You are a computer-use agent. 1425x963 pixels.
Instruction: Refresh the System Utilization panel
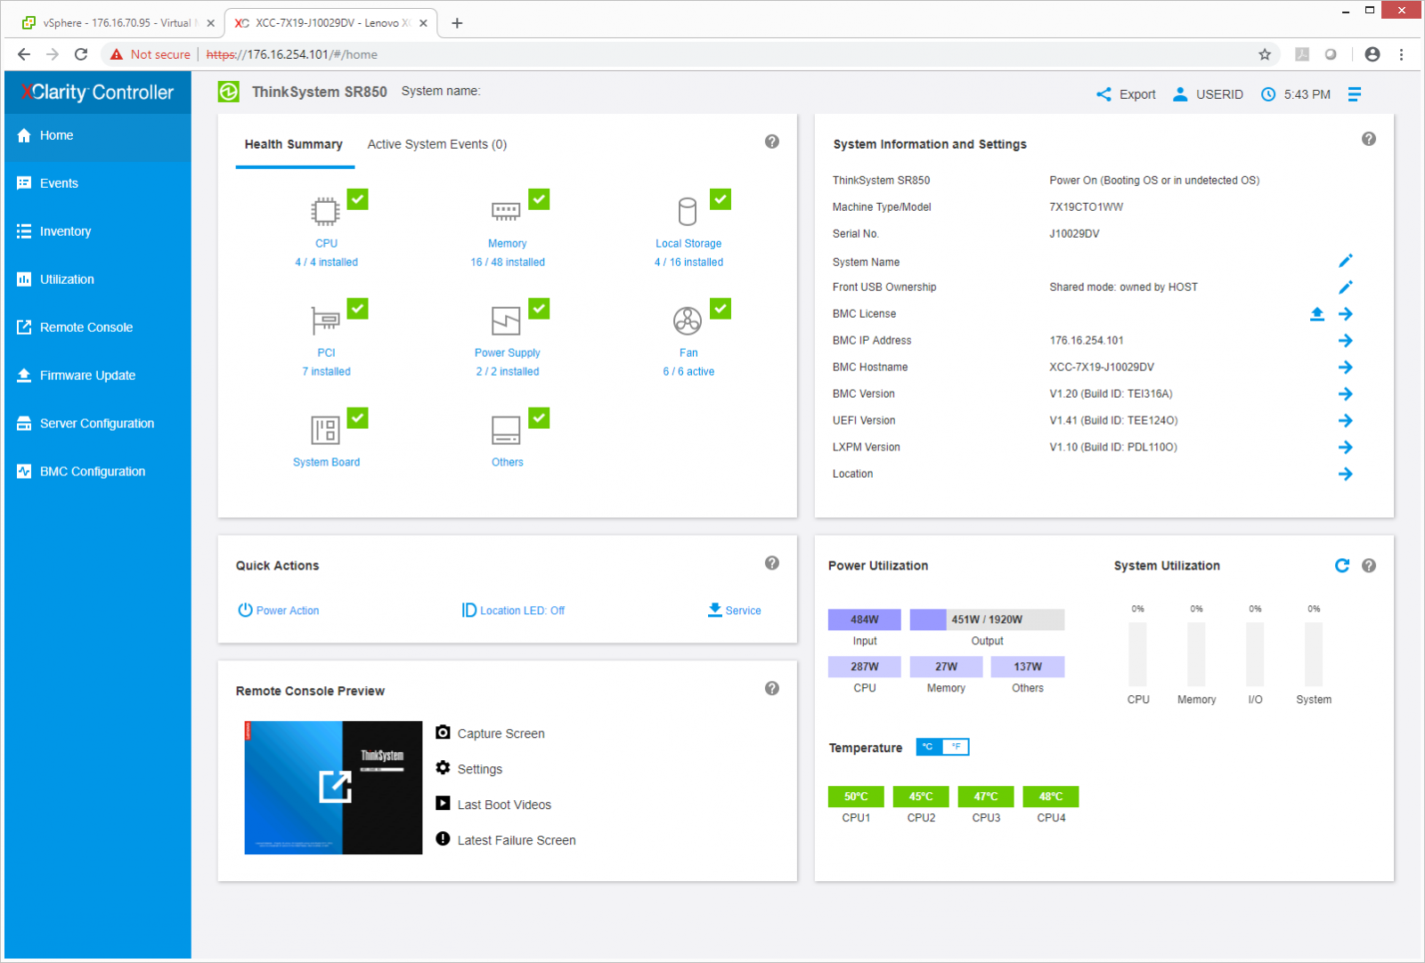1342,565
